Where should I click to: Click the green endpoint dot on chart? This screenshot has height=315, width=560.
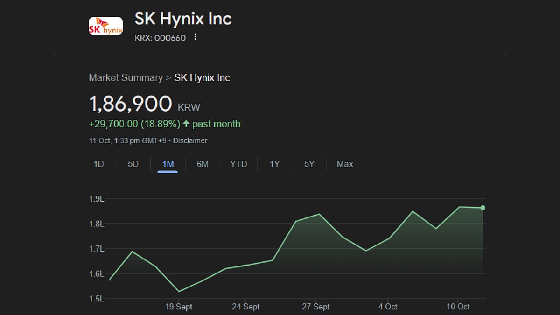click(483, 208)
